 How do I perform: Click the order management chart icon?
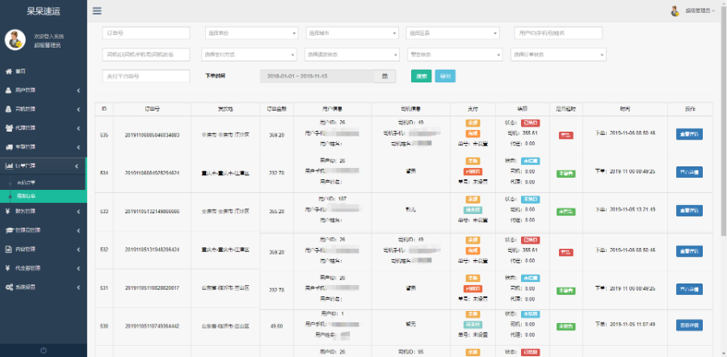tap(8, 166)
